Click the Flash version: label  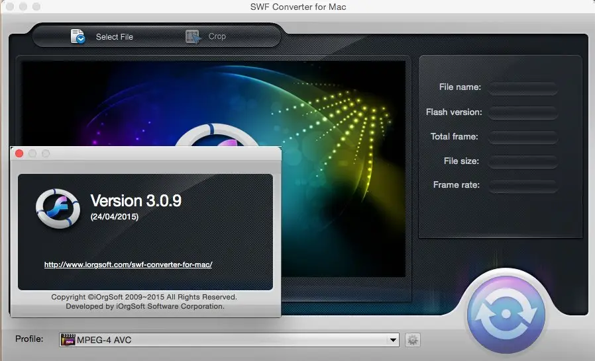[x=454, y=112]
